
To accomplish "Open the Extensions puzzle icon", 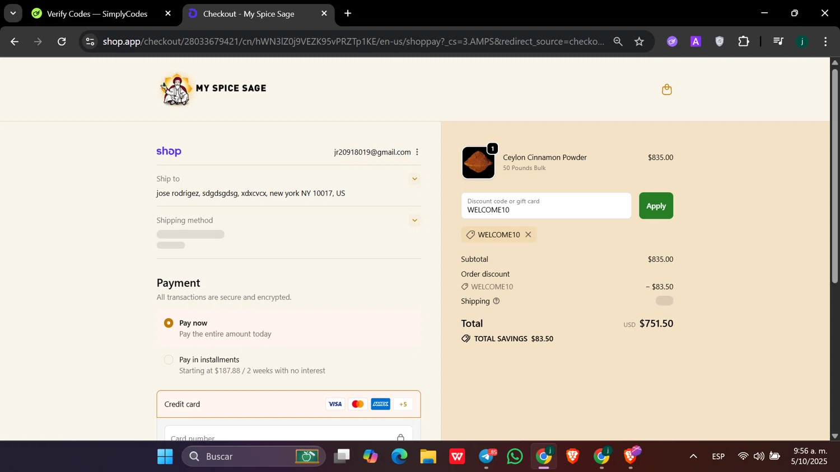I will (744, 41).
